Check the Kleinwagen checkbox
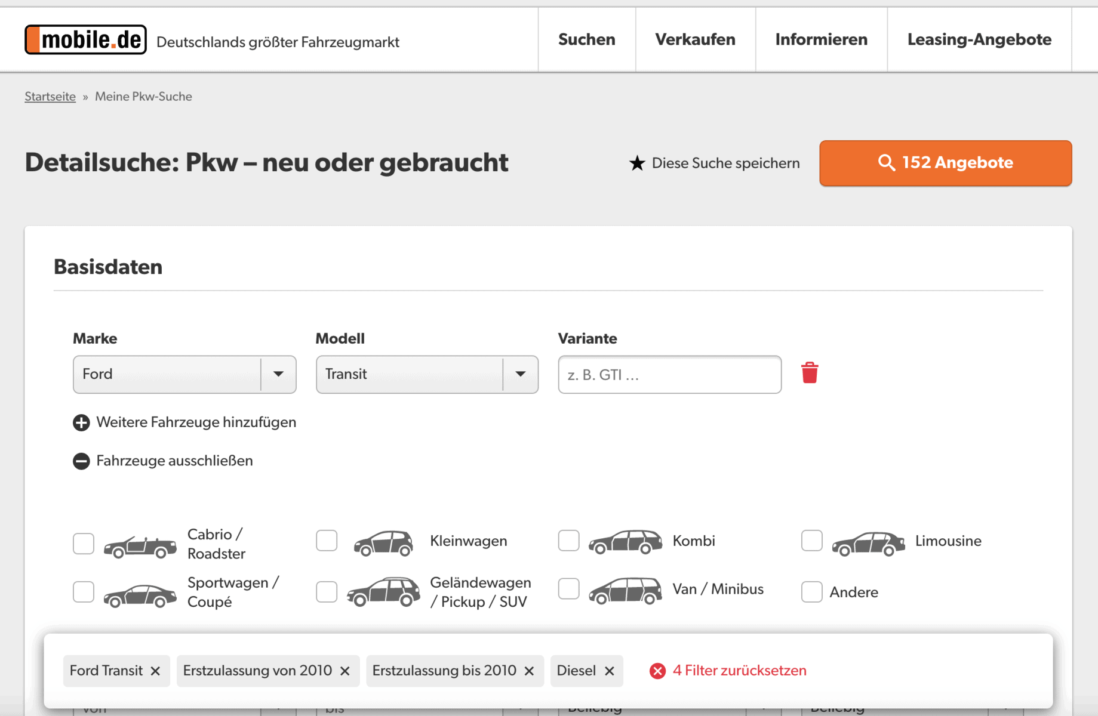Viewport: 1098px width, 716px height. pyautogui.click(x=327, y=541)
